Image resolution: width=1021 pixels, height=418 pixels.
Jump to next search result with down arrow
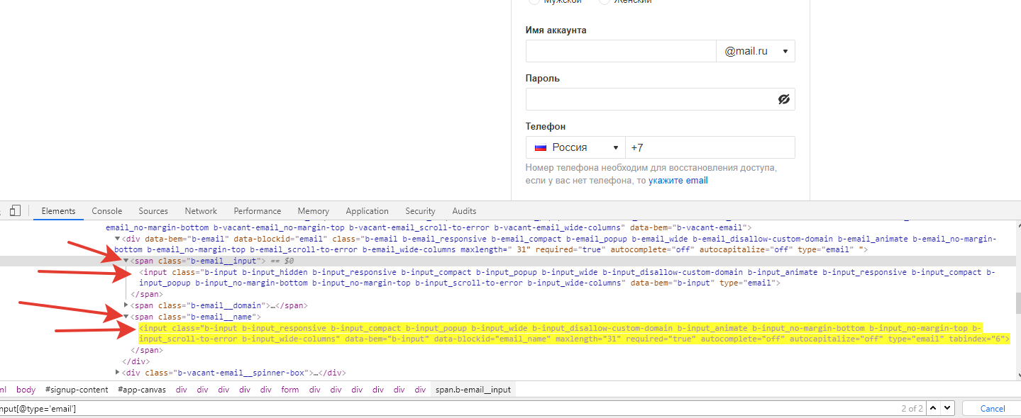[x=948, y=408]
